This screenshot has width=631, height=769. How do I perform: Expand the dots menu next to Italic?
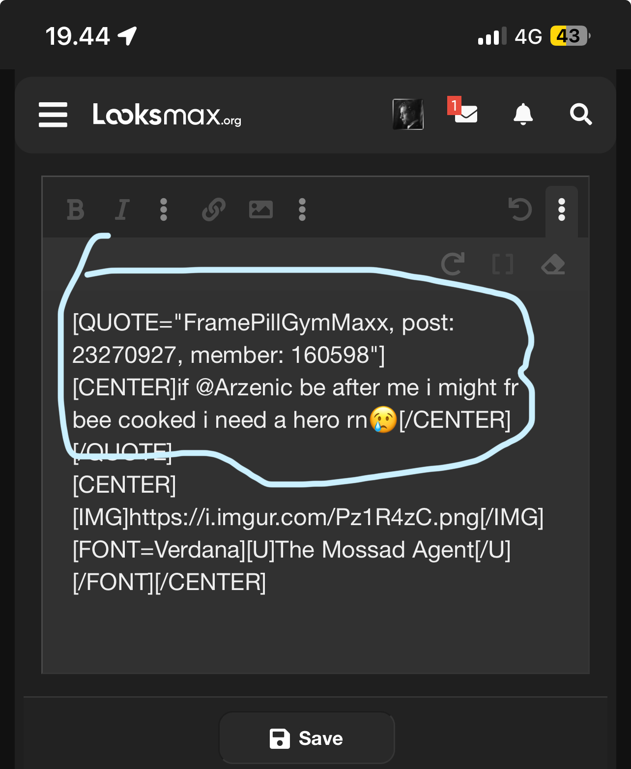pyautogui.click(x=164, y=210)
